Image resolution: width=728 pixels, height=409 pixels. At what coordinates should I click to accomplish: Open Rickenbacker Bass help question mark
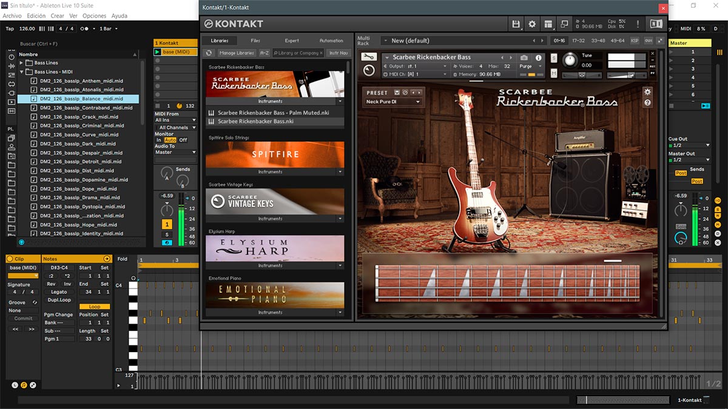coord(647,103)
